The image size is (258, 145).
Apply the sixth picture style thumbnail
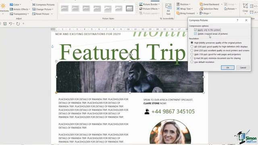[x=119, y=8]
